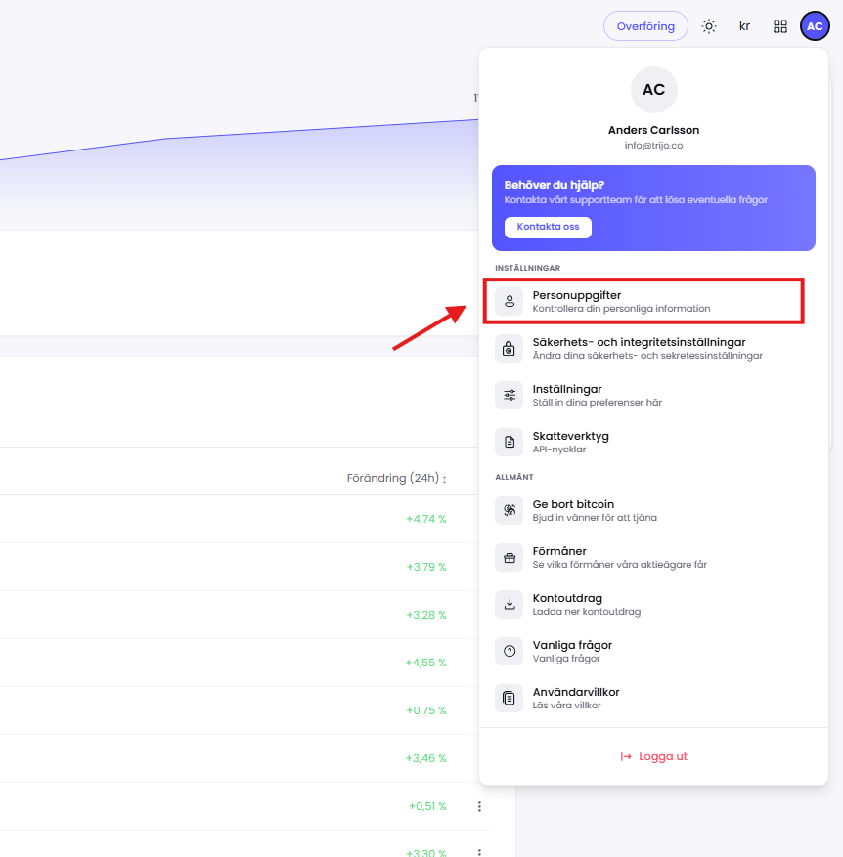Image resolution: width=843 pixels, height=857 pixels.
Task: Open Inställningar preferences entry
Action: tap(653, 395)
